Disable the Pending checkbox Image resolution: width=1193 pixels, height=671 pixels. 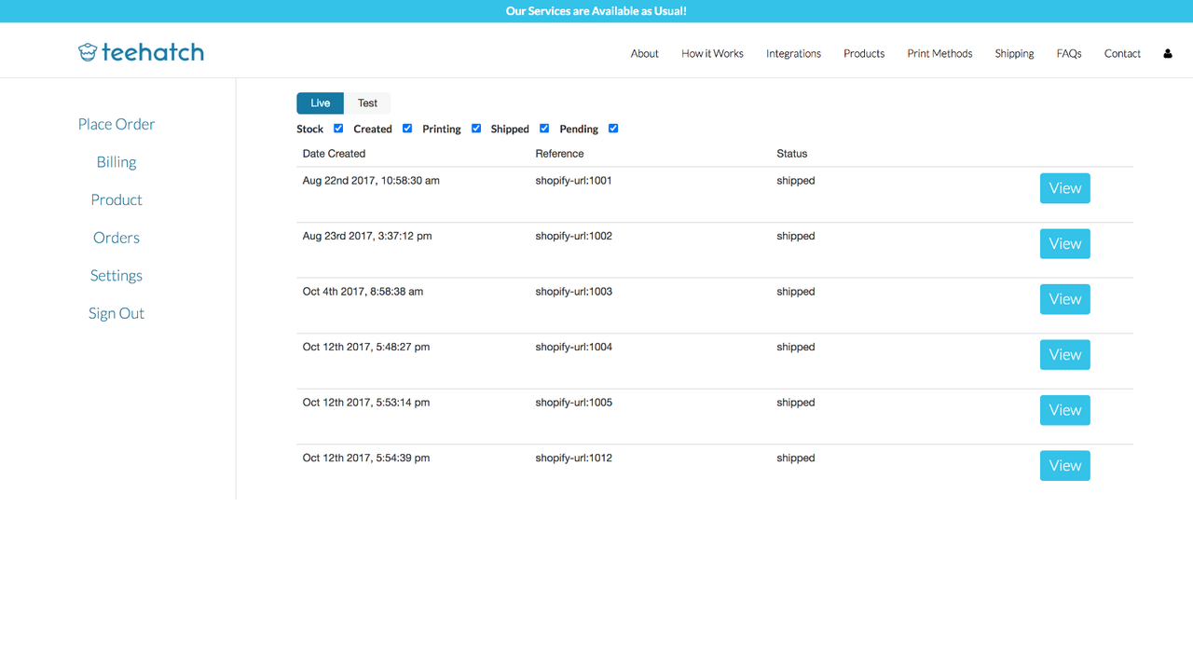tap(613, 128)
